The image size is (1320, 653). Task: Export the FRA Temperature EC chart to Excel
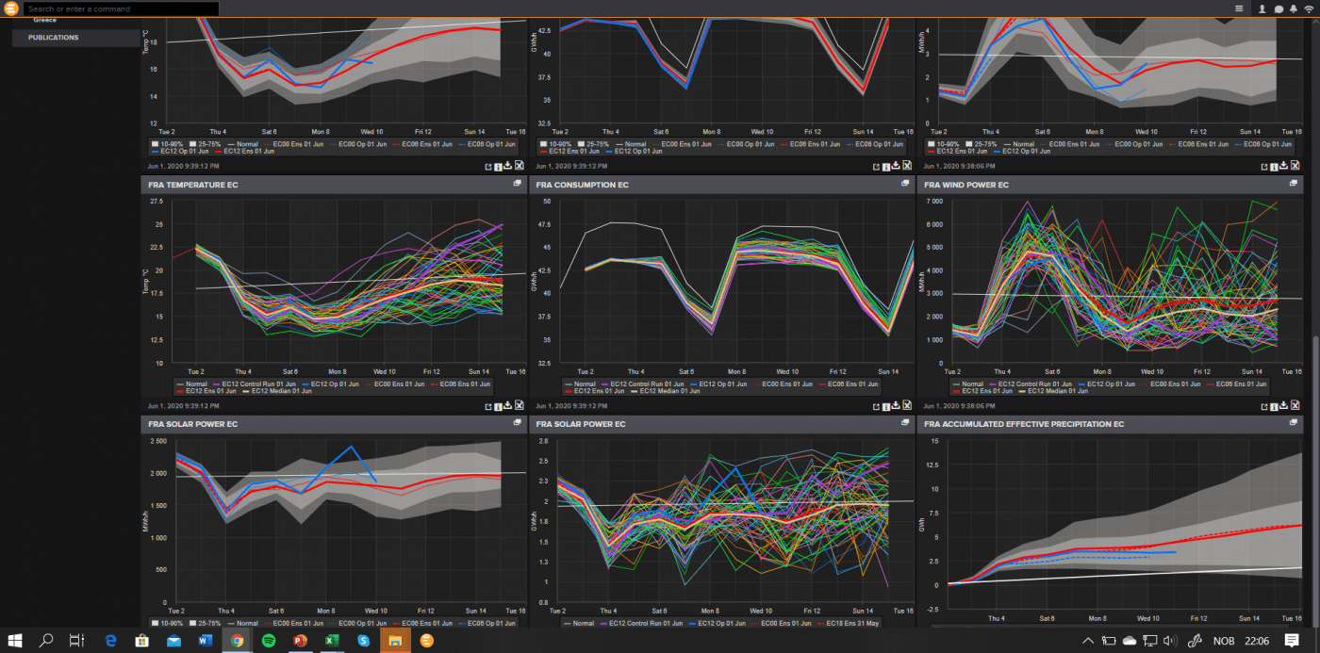[x=519, y=405]
